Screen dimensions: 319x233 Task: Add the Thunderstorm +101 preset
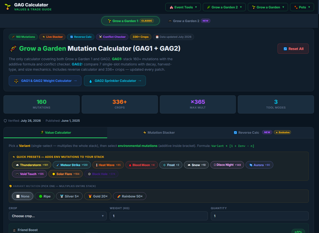pyautogui.click(x=32, y=165)
